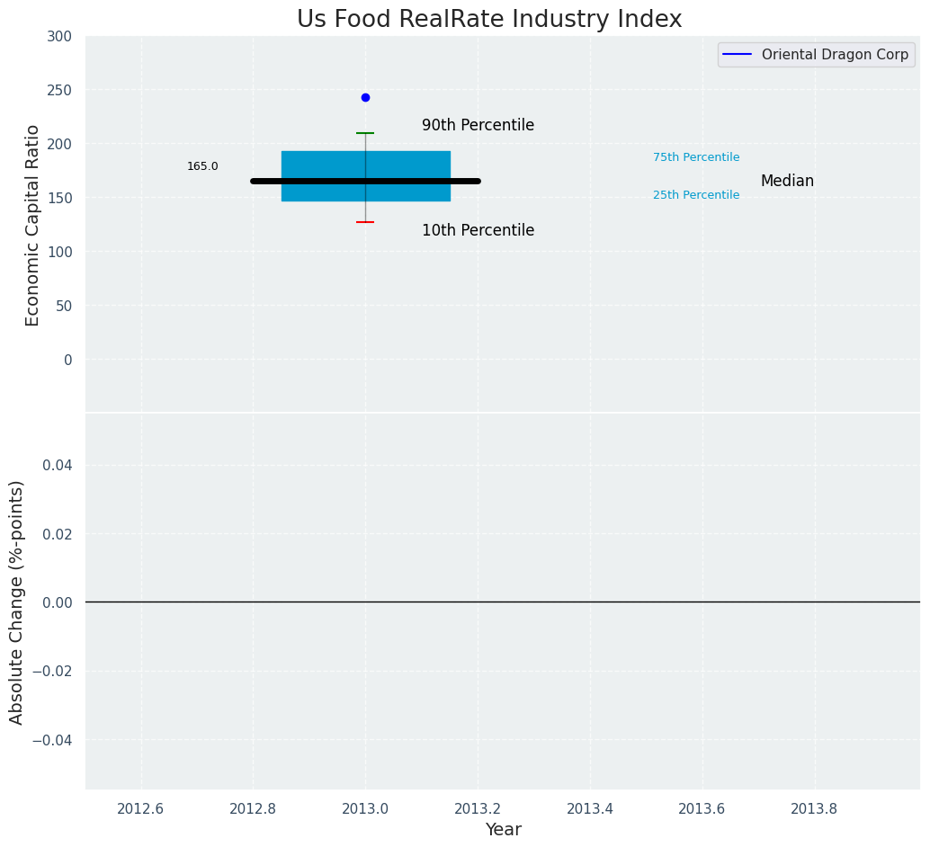930x847 pixels.
Task: Click the Year x-axis label
Action: 503,830
